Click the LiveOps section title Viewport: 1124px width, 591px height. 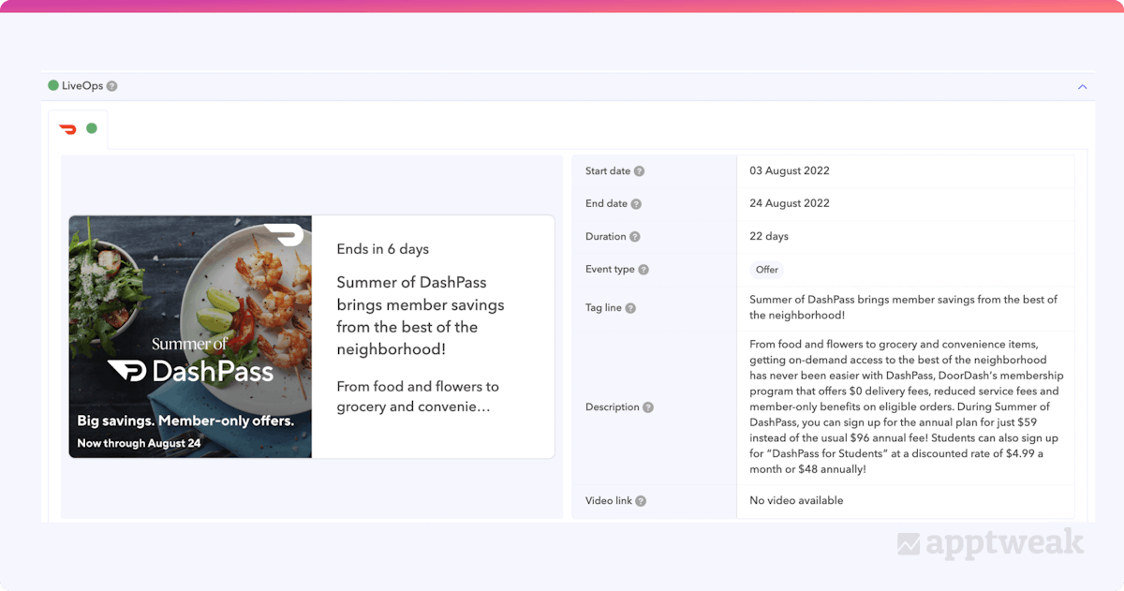click(82, 86)
